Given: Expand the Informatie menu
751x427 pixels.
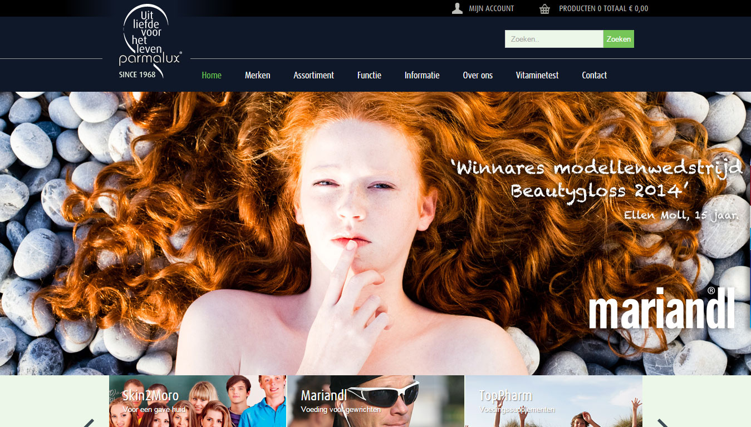Looking at the screenshot, I should [x=422, y=75].
